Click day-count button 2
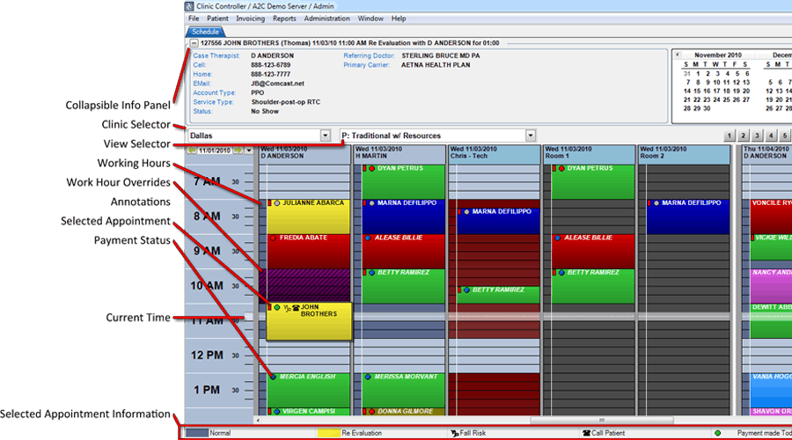Screen dimensions: 792x440 point(743,136)
